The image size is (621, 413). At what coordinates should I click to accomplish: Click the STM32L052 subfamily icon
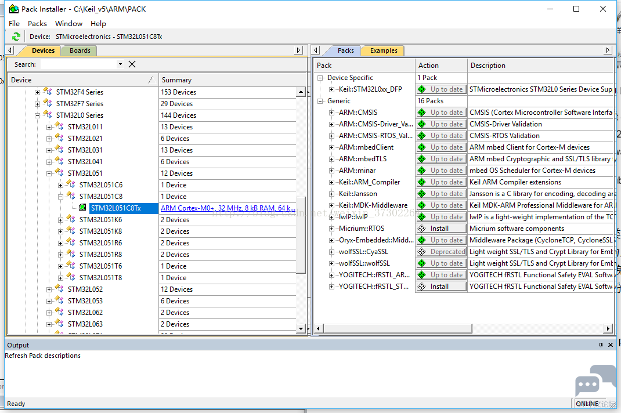[x=59, y=289]
